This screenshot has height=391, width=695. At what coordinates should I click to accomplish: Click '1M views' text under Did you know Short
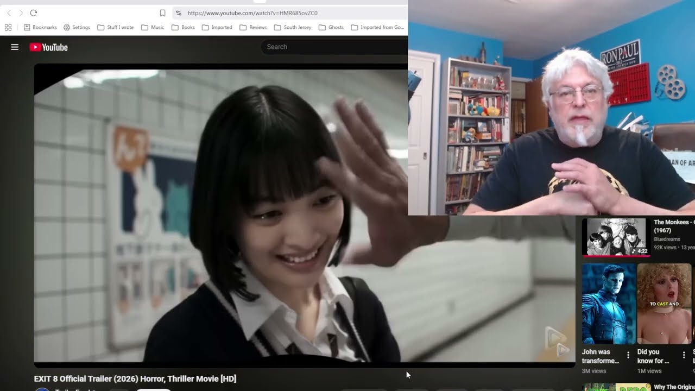[649, 371]
